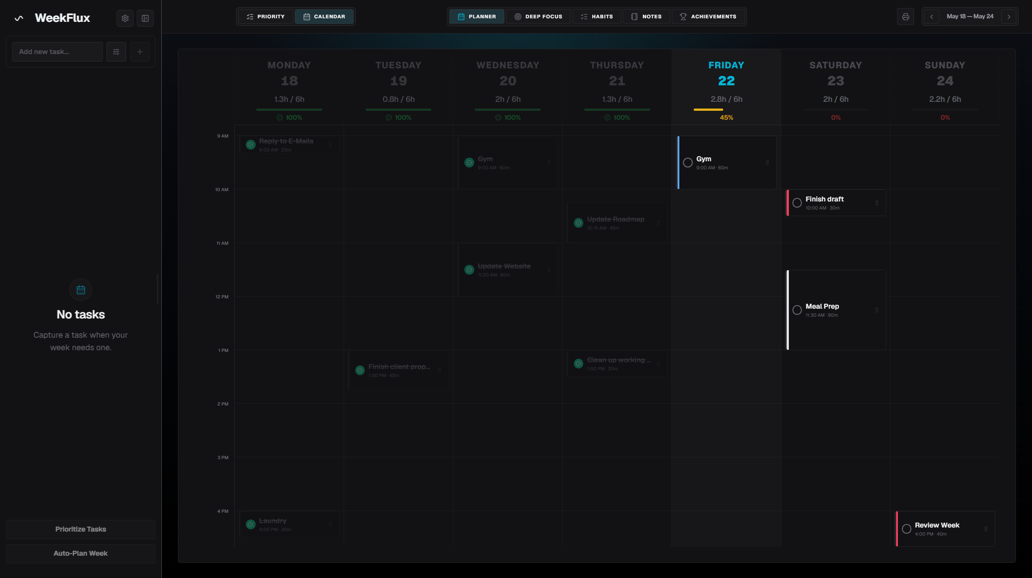1032x578 pixels.
Task: Click calendar icon above No tasks
Action: click(81, 290)
